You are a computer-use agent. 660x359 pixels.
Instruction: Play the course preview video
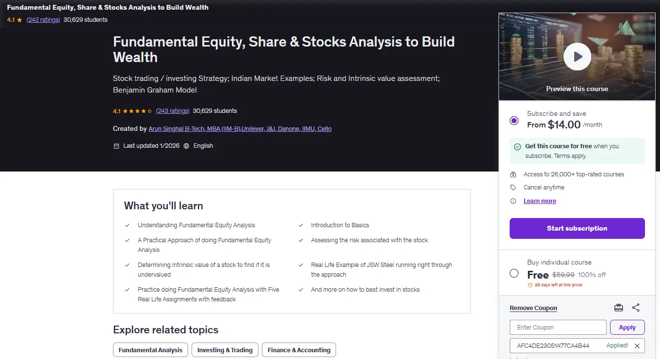(577, 57)
